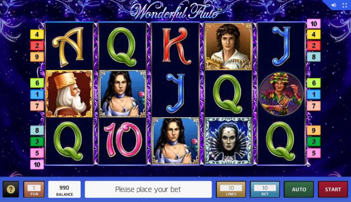Start the spin with START button

333,189
